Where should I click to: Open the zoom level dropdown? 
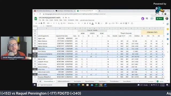[x=49, y=23]
